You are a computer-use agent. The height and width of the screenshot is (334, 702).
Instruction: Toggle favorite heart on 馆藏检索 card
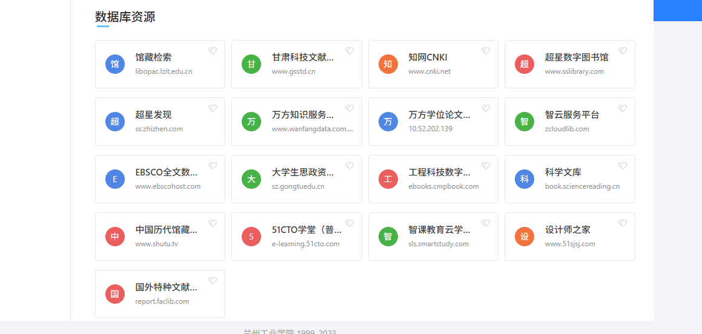tap(213, 51)
